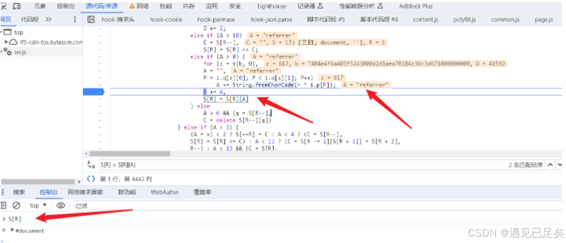566x243 pixels.
Task: Open the 性能数据分析 panel tab
Action: click(361, 6)
